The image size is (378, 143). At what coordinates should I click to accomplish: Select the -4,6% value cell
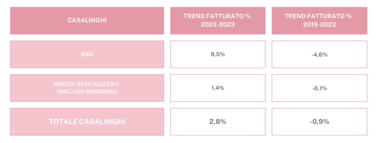tap(320, 54)
